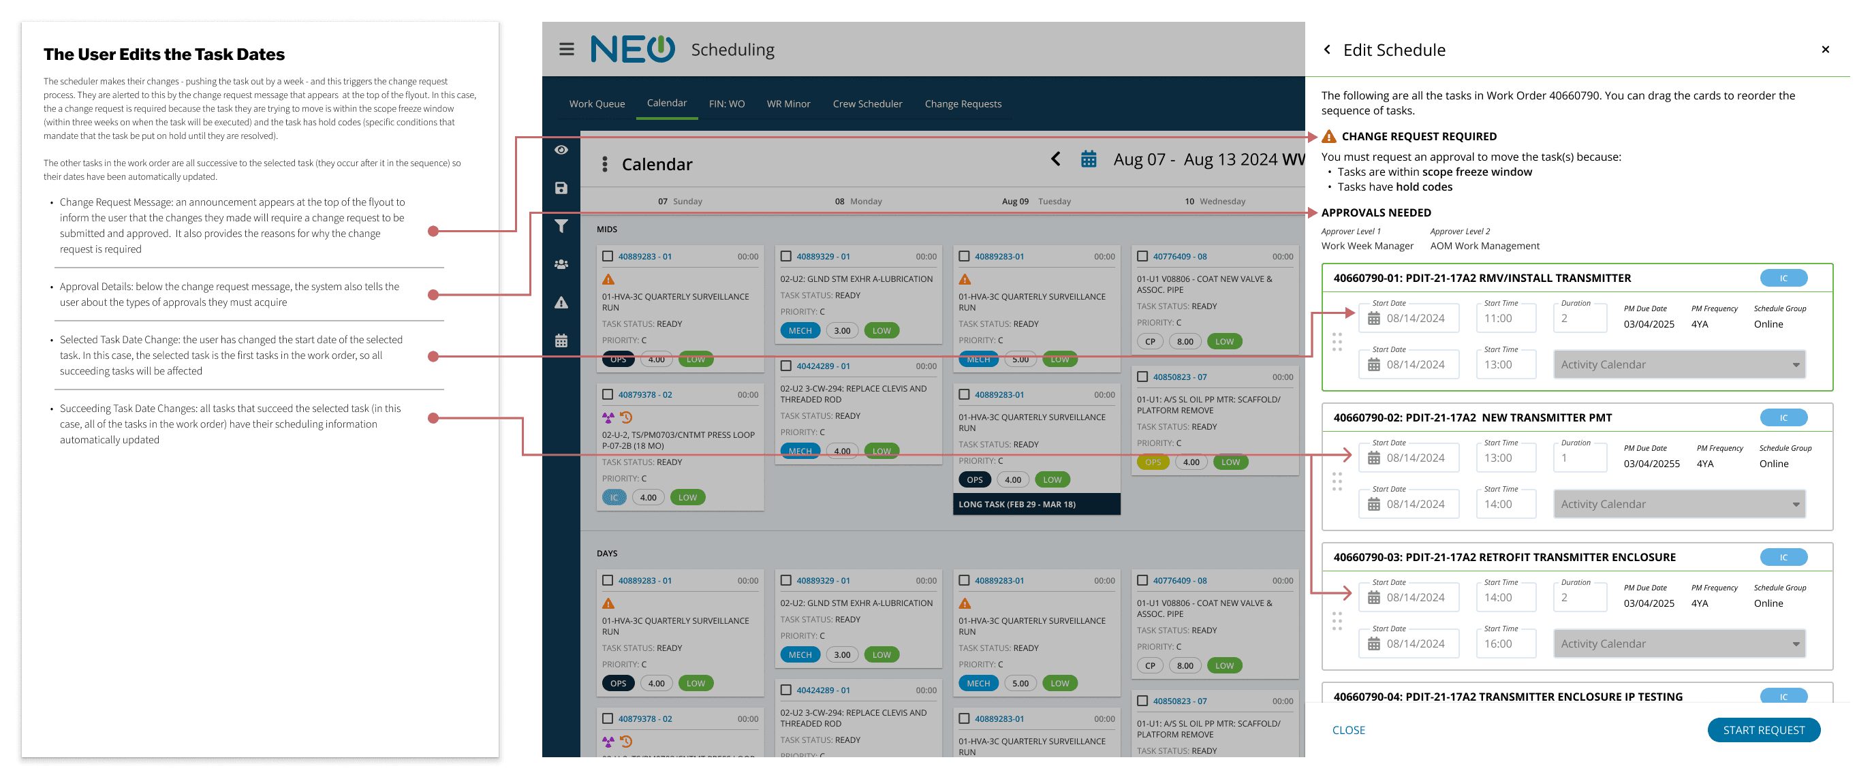
Task: Open the warning triangle icon in sidebar
Action: [x=561, y=302]
